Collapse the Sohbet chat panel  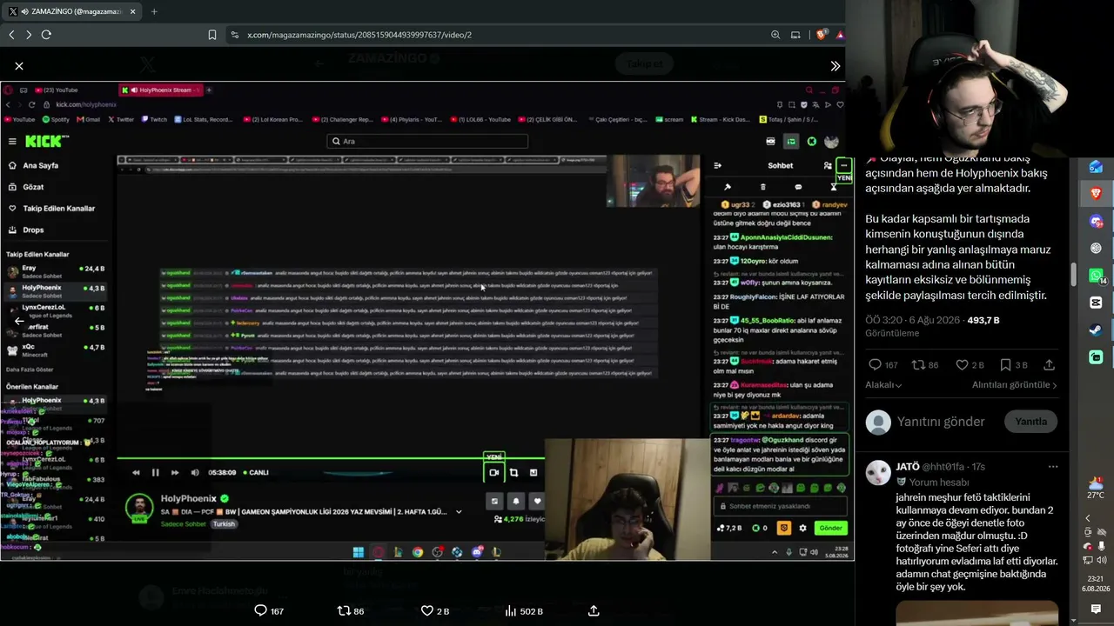[x=717, y=165]
